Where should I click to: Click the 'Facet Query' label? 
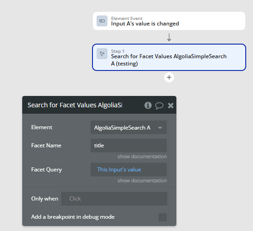46,170
